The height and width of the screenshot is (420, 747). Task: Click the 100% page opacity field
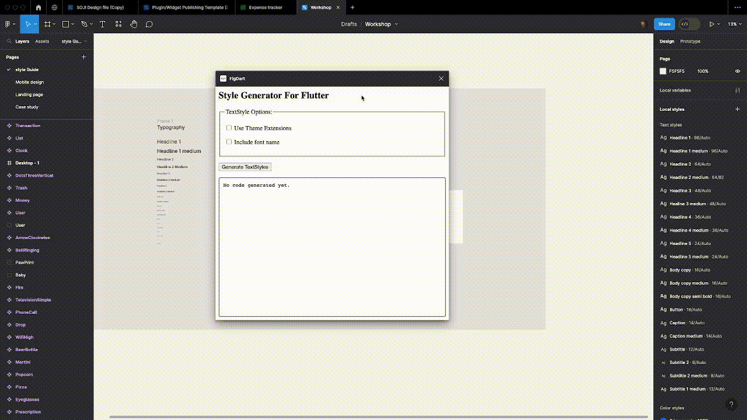pyautogui.click(x=703, y=71)
